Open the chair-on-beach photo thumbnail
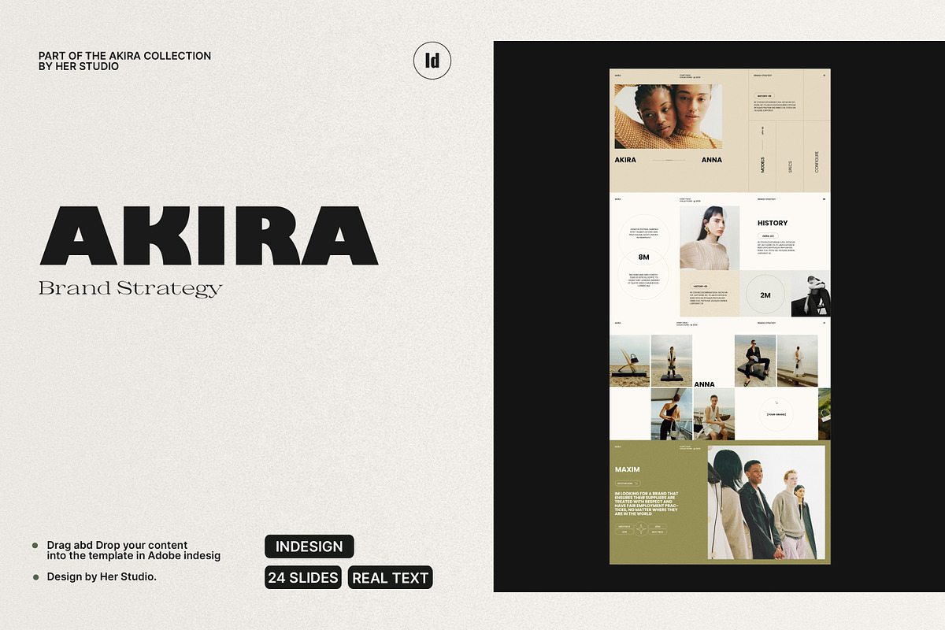The width and height of the screenshot is (945, 630). [x=629, y=360]
